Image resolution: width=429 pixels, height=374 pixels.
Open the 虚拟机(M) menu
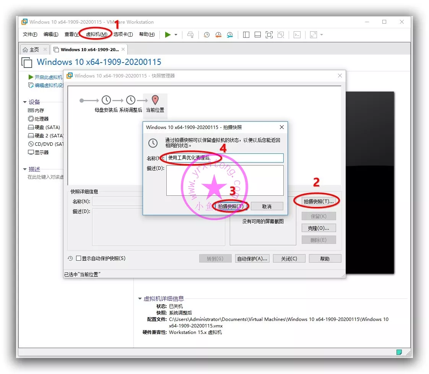[x=96, y=34]
